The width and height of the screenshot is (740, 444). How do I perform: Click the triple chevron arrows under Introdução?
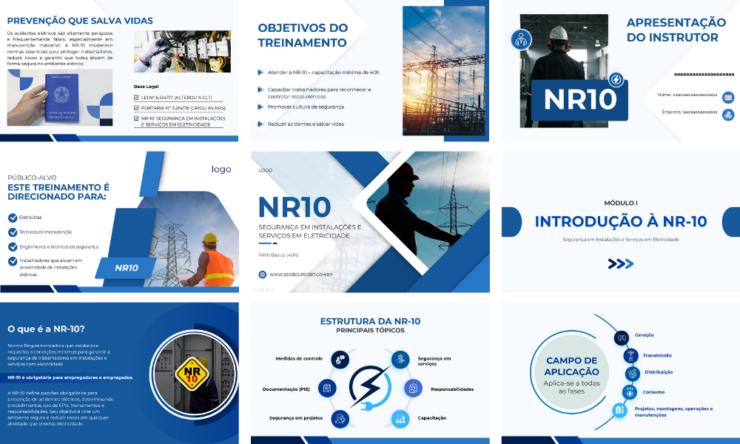[620, 263]
